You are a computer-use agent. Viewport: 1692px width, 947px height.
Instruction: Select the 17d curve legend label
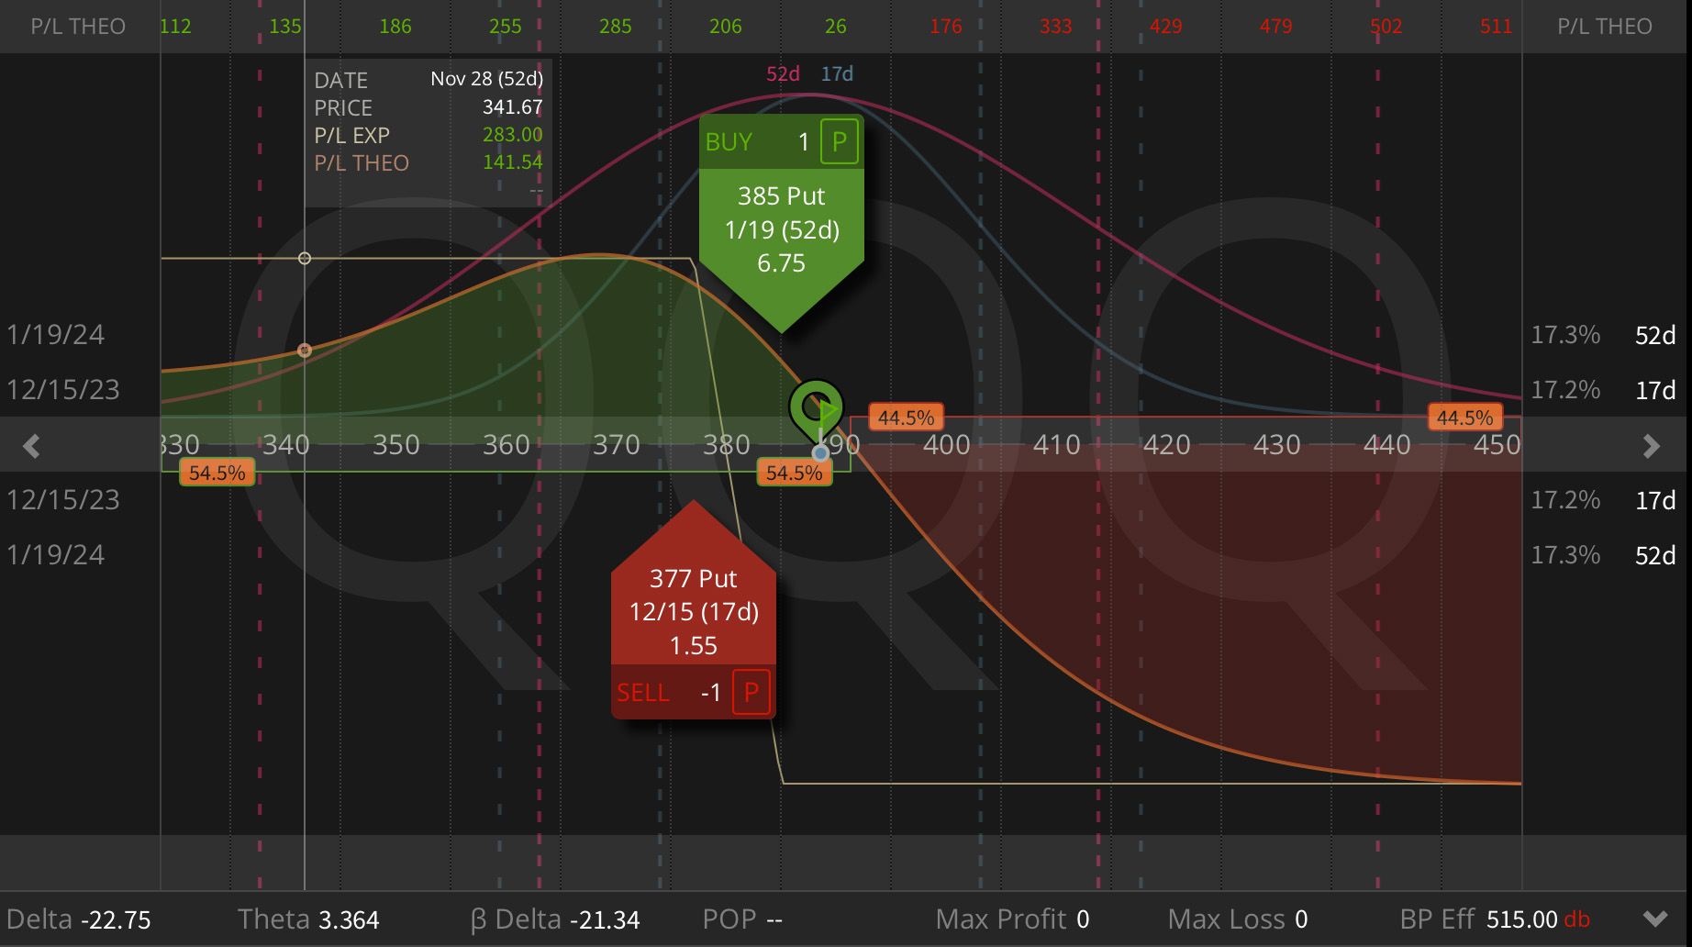(x=838, y=74)
